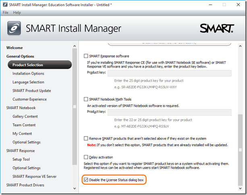Open Language Selection in sidebar
Screen dimensions: 247x195
[x=28, y=82]
